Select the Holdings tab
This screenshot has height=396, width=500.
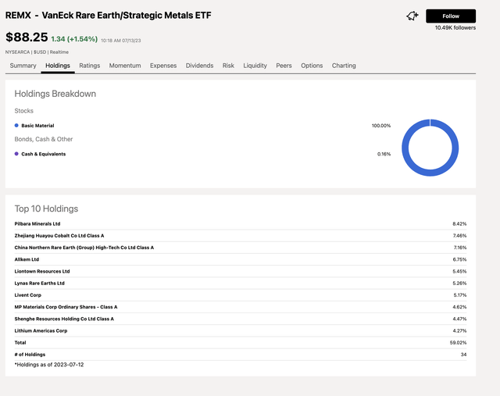[58, 66]
